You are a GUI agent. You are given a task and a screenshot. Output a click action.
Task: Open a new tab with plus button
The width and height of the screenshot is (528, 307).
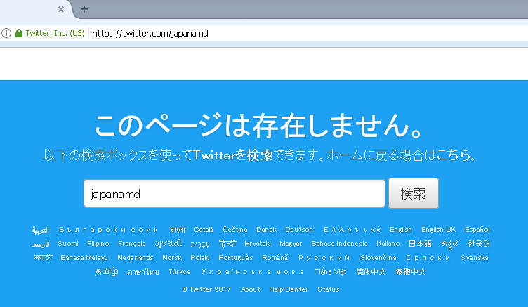point(84,8)
